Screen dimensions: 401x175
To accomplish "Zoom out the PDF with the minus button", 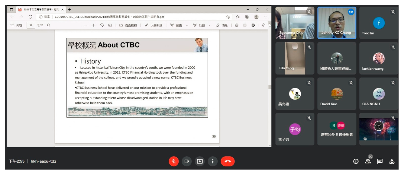I will tap(85, 25).
